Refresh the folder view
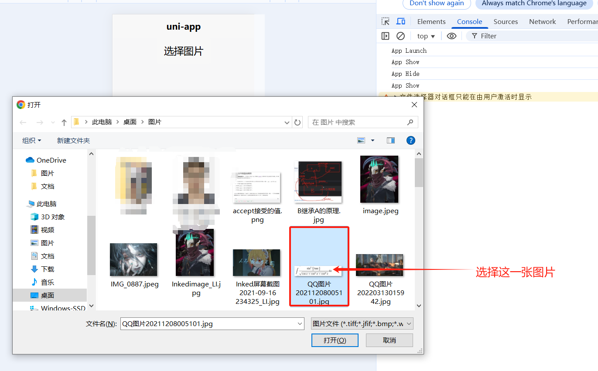Image resolution: width=598 pixels, height=371 pixels. [297, 123]
